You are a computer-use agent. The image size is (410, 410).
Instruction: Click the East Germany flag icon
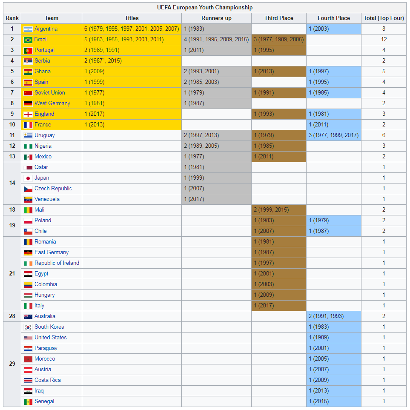click(28, 253)
